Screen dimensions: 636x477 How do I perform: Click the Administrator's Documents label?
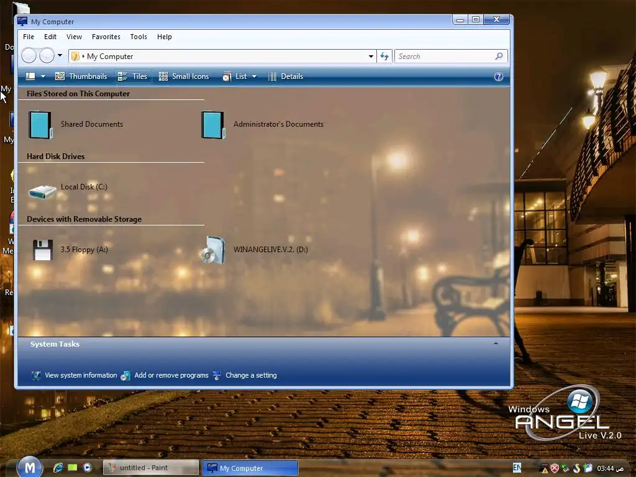pos(278,124)
